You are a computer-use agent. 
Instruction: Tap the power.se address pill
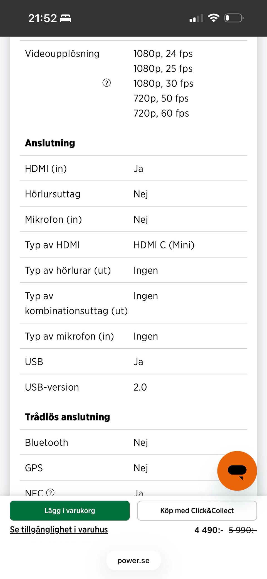(133, 560)
